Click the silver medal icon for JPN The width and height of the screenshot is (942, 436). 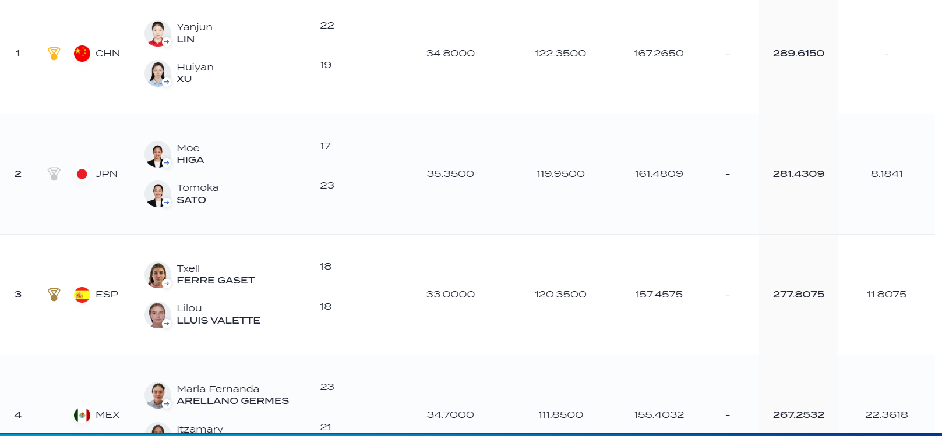pyautogui.click(x=54, y=173)
